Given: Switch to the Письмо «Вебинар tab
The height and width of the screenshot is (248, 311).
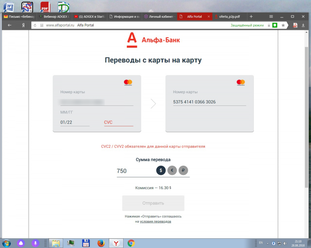Looking at the screenshot, I should pos(19,17).
